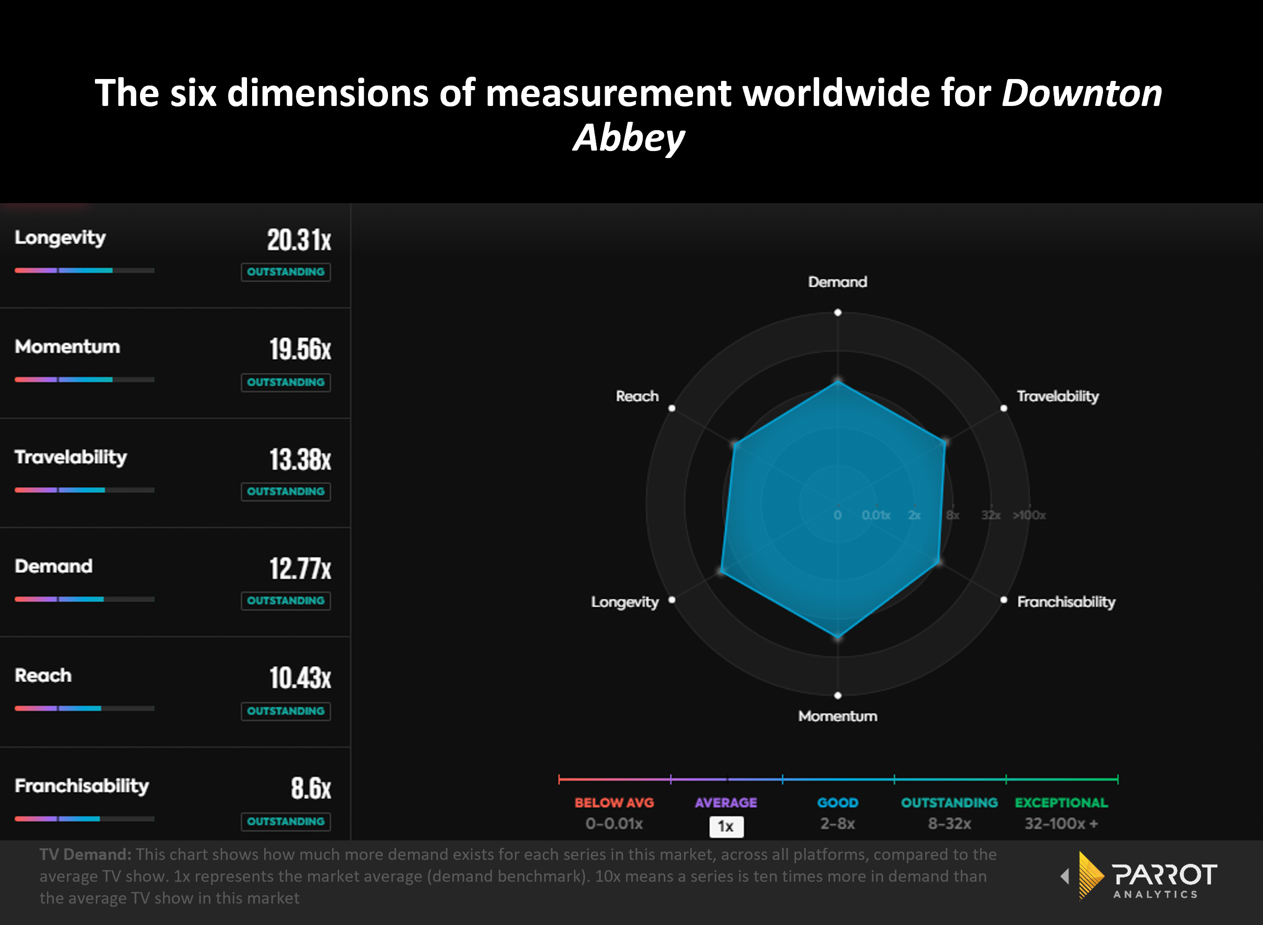
Task: Click the 20.31x Longevity value
Action: (x=299, y=240)
